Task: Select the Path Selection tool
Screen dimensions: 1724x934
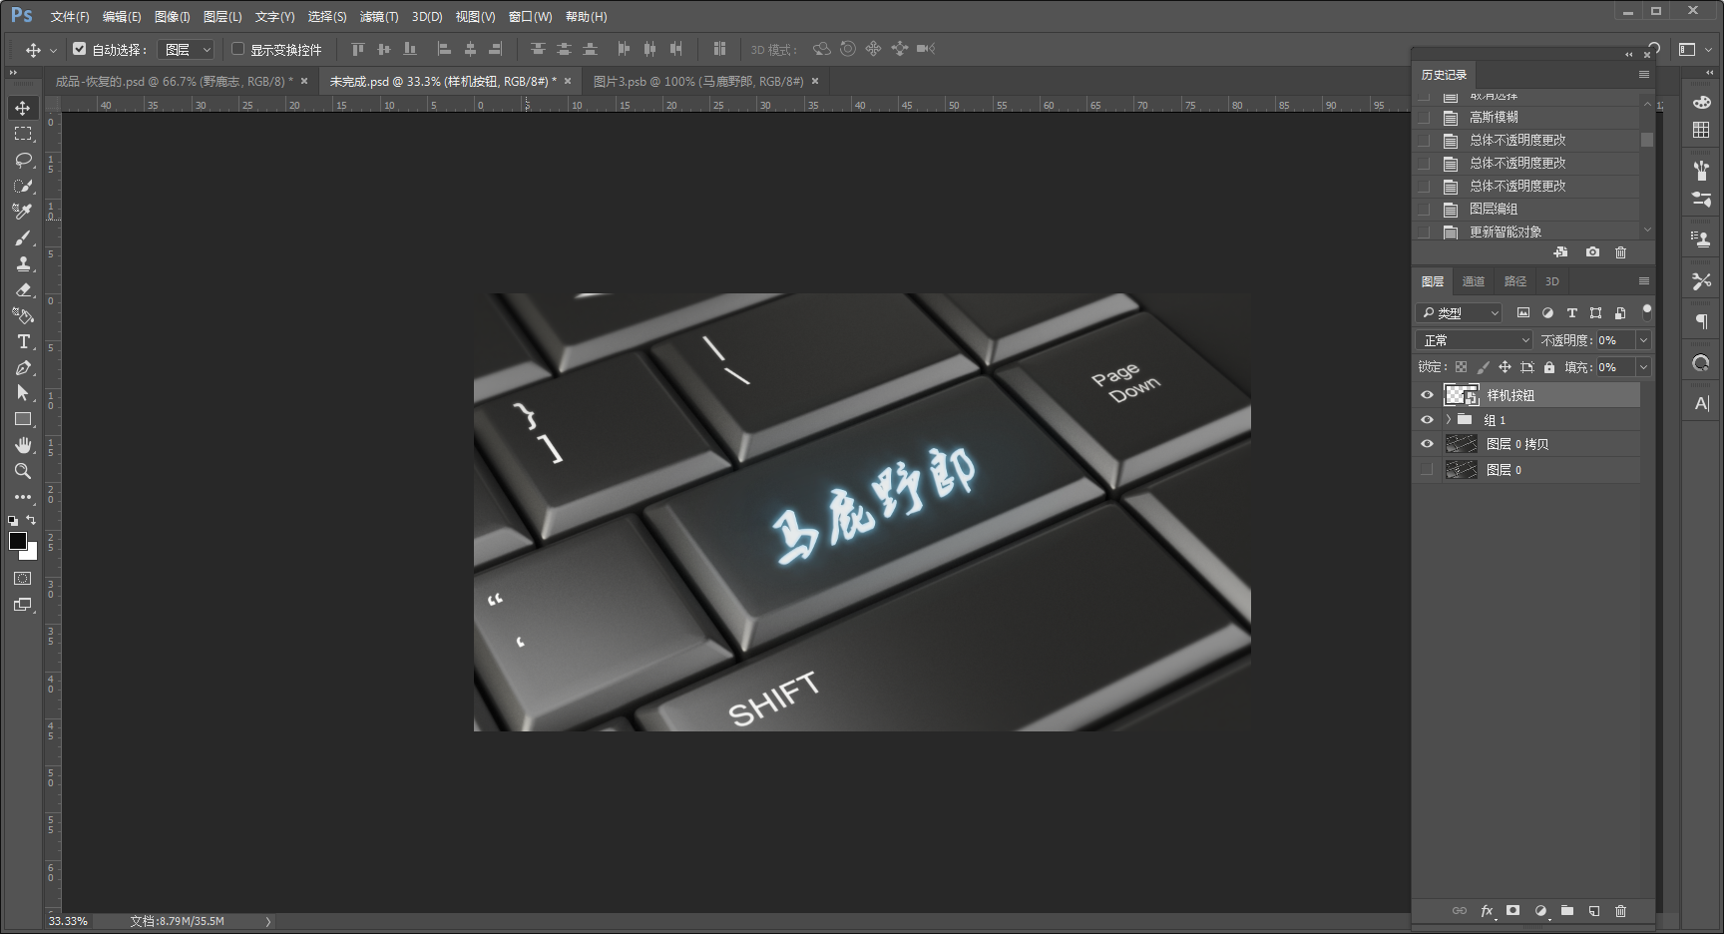Action: 23,393
